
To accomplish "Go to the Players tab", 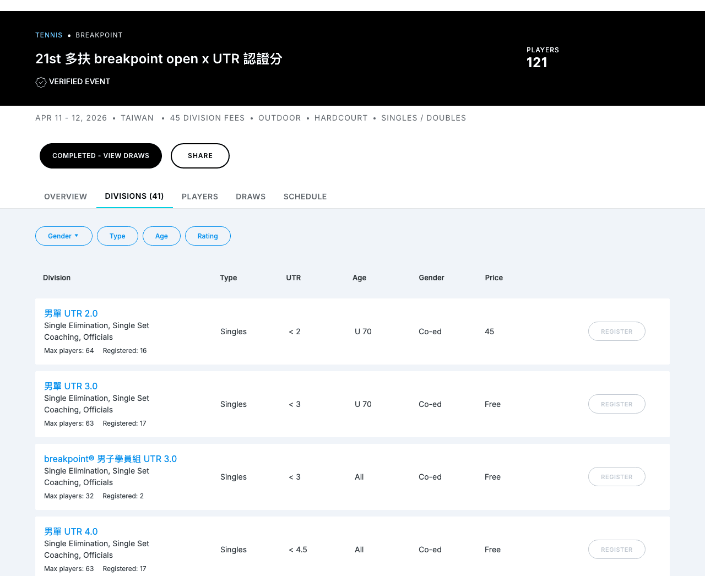I will pyautogui.click(x=200, y=197).
